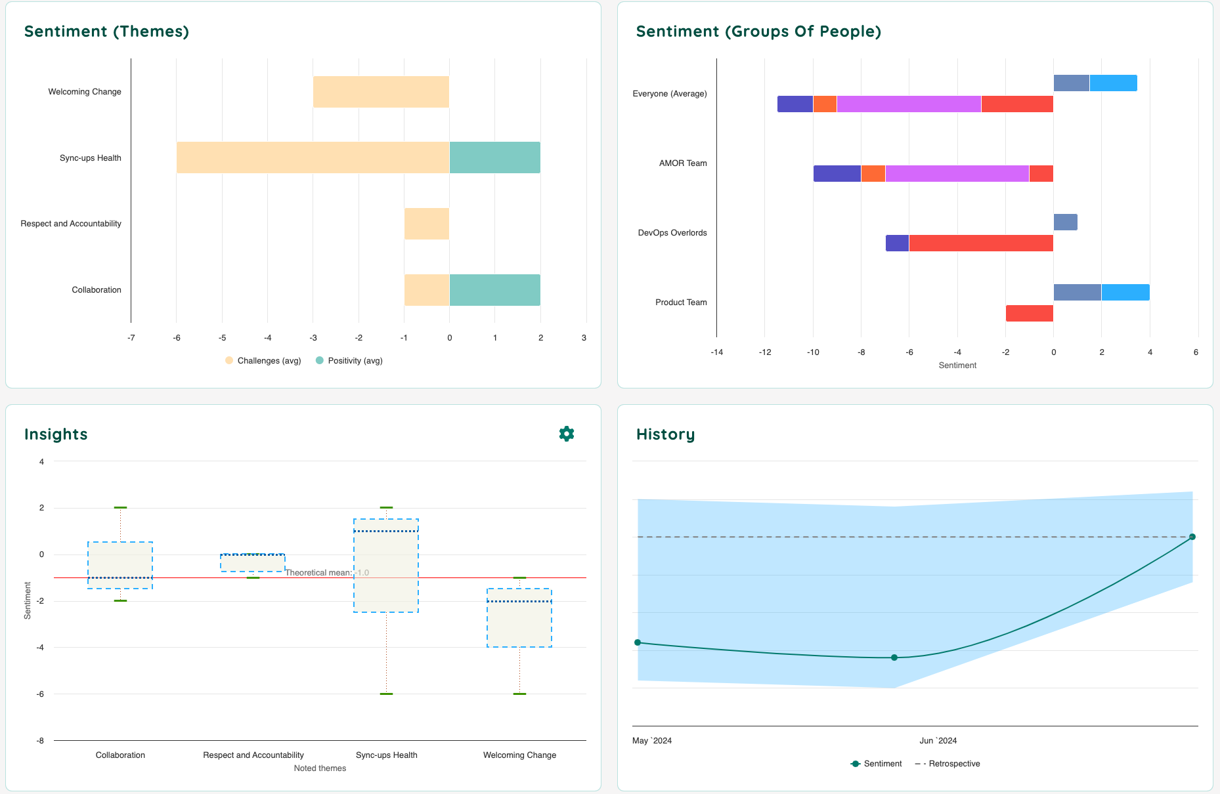Click the 'May `2024' axis label
This screenshot has width=1220, height=794.
[x=652, y=741]
